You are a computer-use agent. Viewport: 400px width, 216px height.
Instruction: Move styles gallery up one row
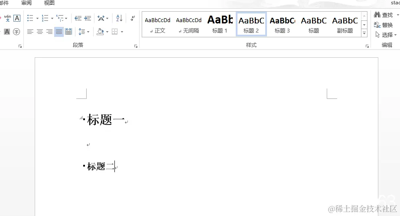(364, 16)
